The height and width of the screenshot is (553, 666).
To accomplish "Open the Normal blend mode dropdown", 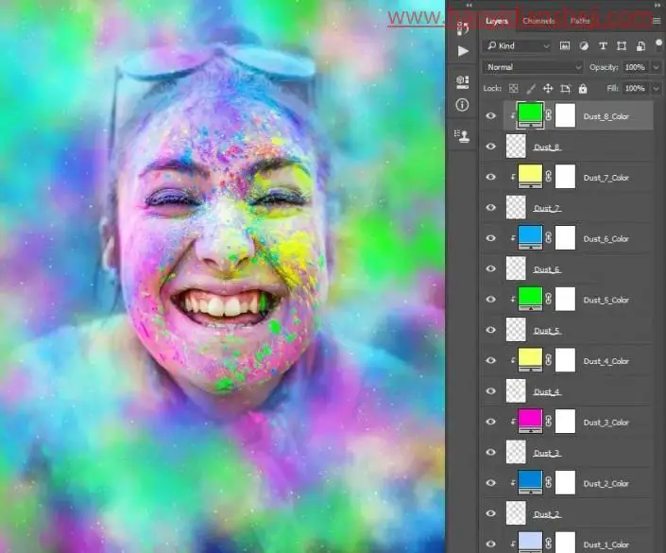I will 533,67.
